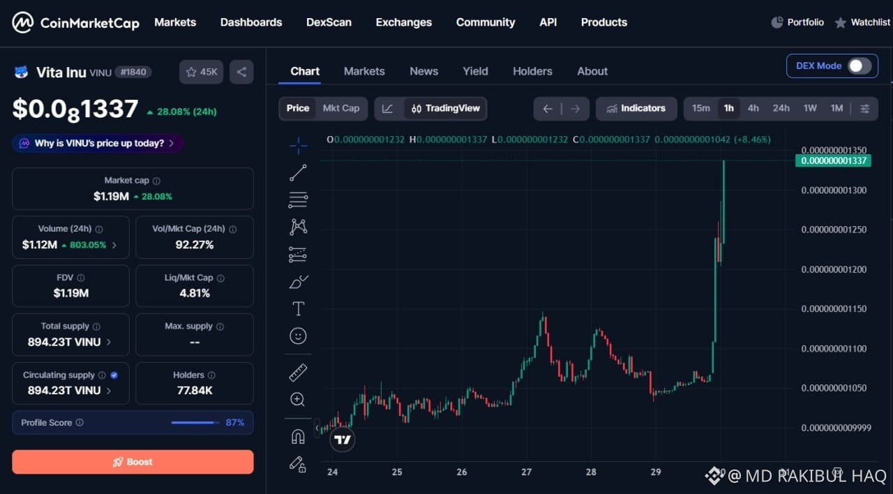893x494 pixels.
Task: Set chart interval to 4h
Action: click(x=753, y=108)
